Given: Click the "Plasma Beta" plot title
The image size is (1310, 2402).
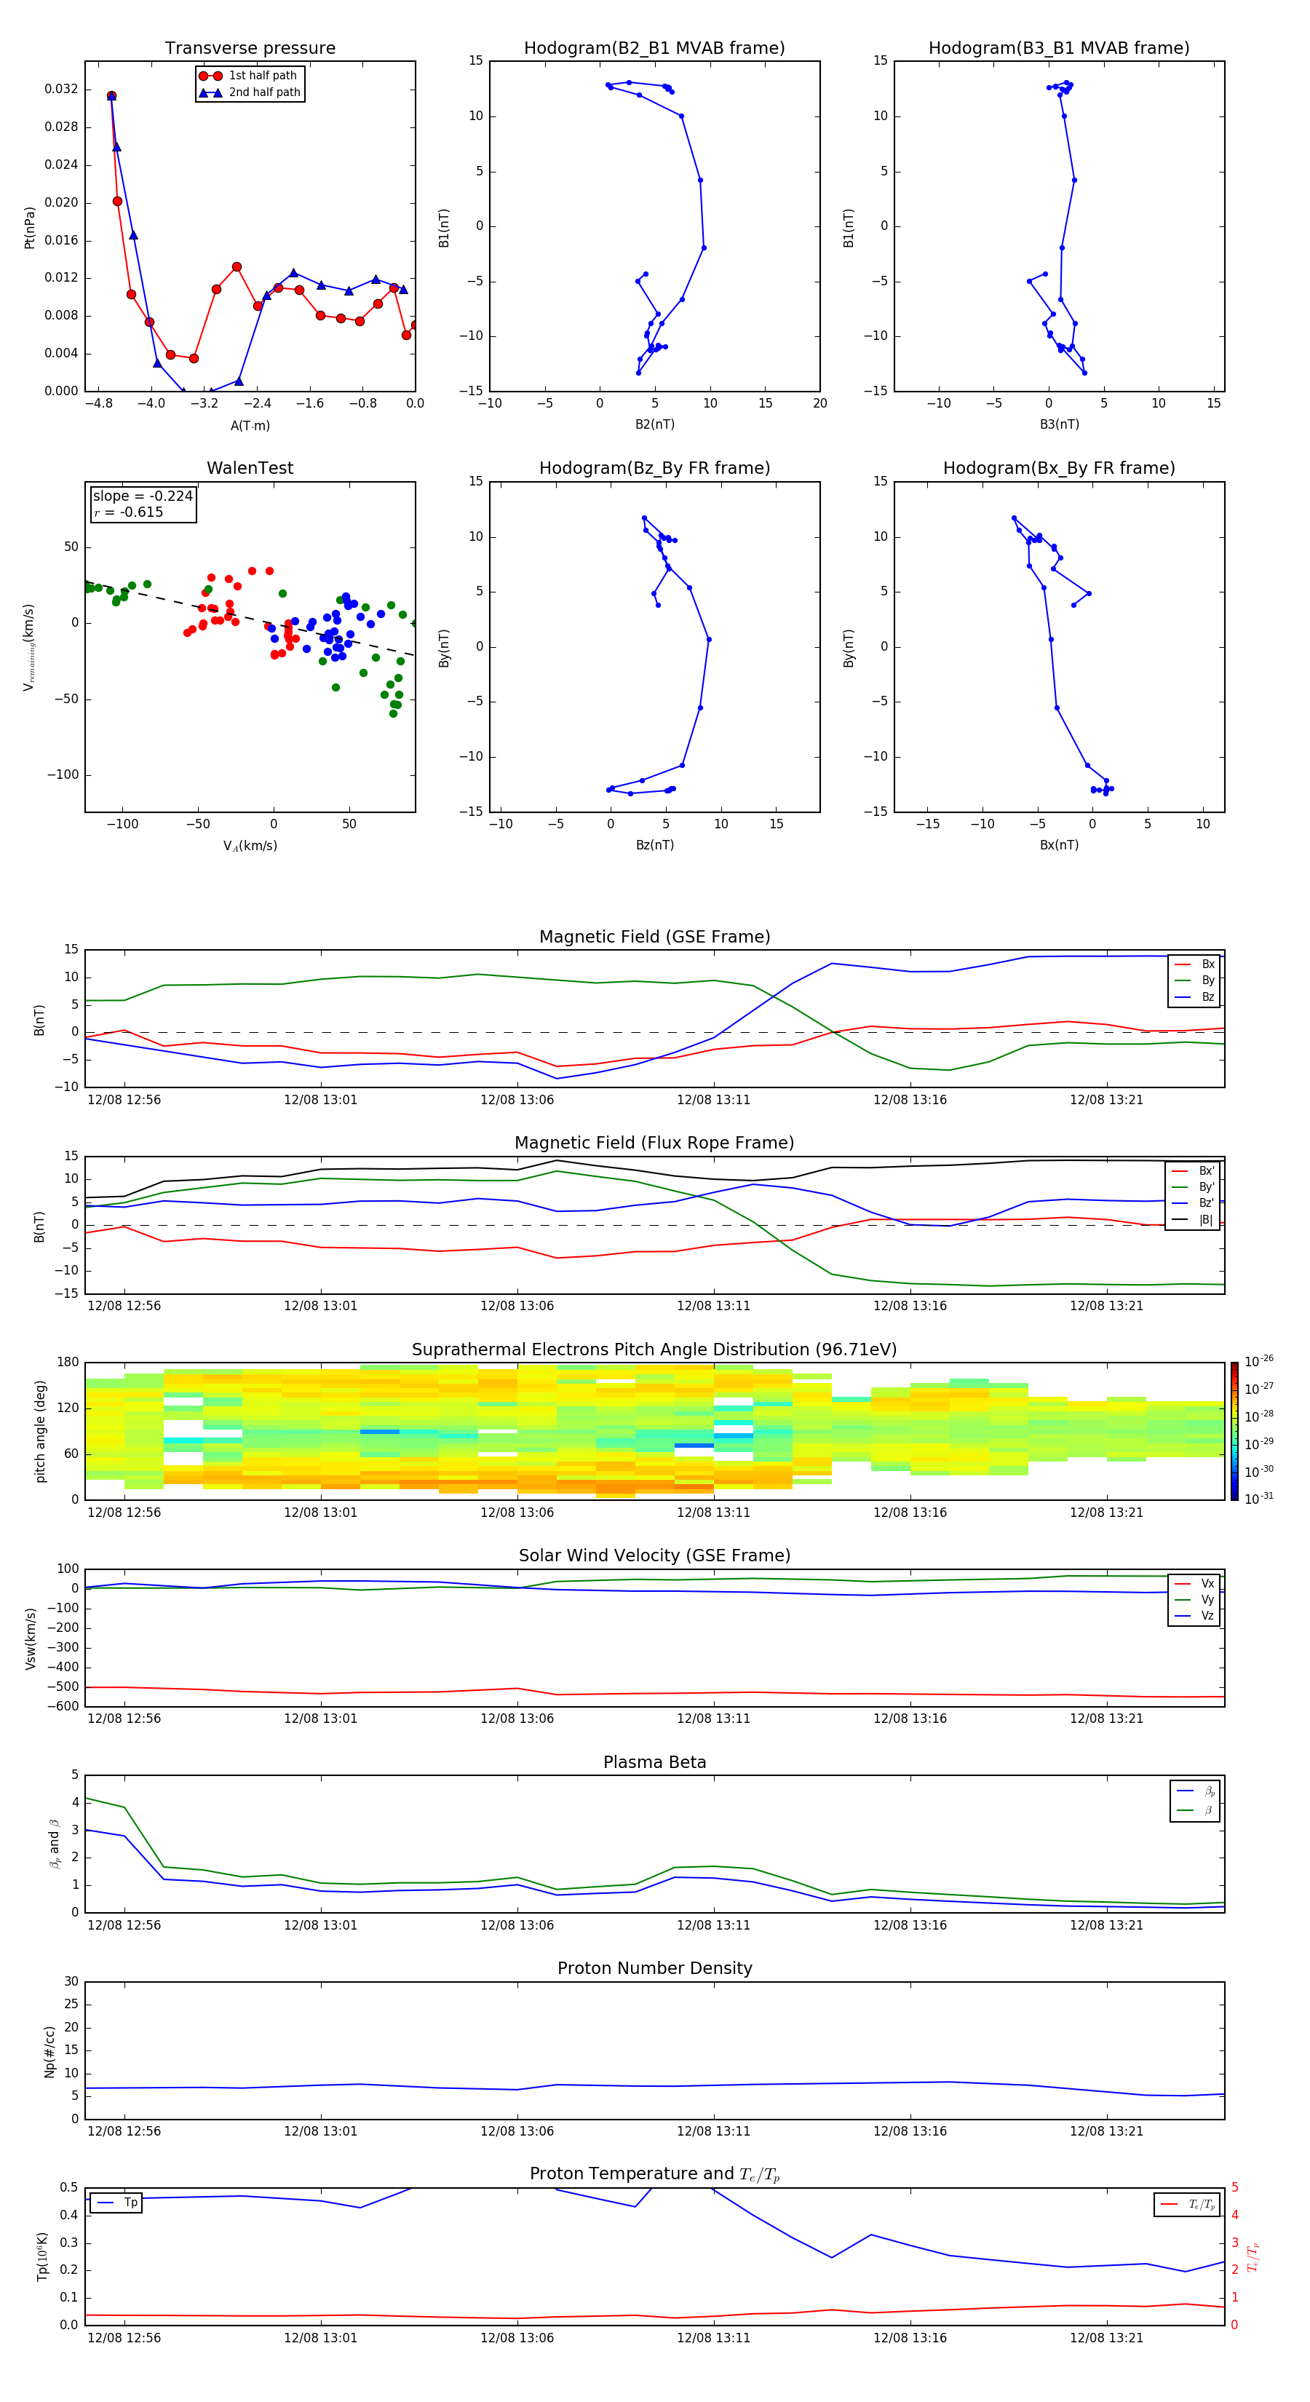Looking at the screenshot, I should tap(654, 1763).
